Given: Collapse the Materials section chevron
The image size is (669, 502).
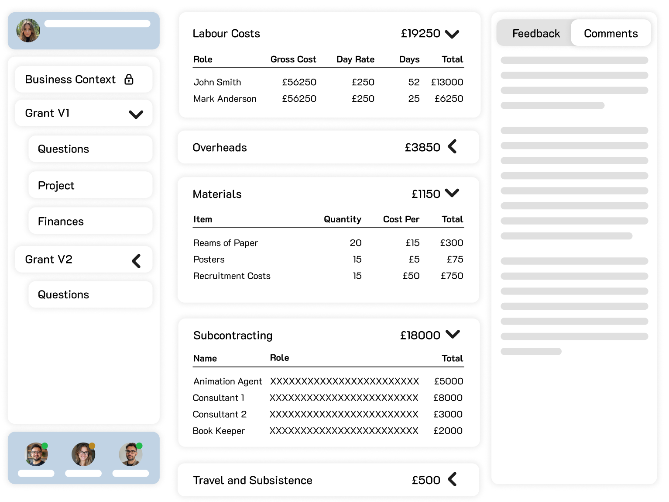Looking at the screenshot, I should pyautogui.click(x=452, y=193).
